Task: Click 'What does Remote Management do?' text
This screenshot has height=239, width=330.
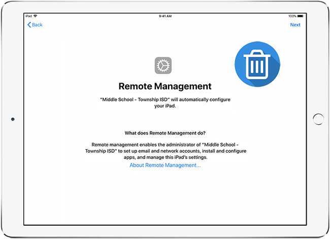Action: click(165, 133)
